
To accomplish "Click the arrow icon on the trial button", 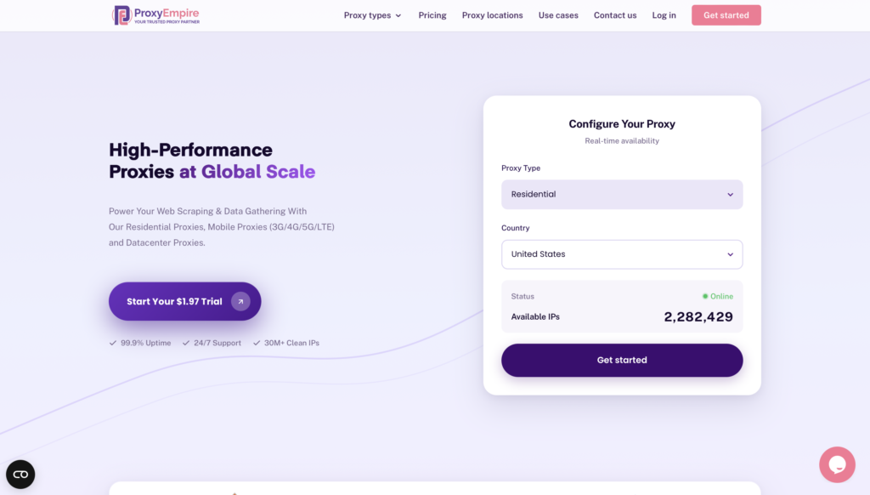I will (x=240, y=301).
